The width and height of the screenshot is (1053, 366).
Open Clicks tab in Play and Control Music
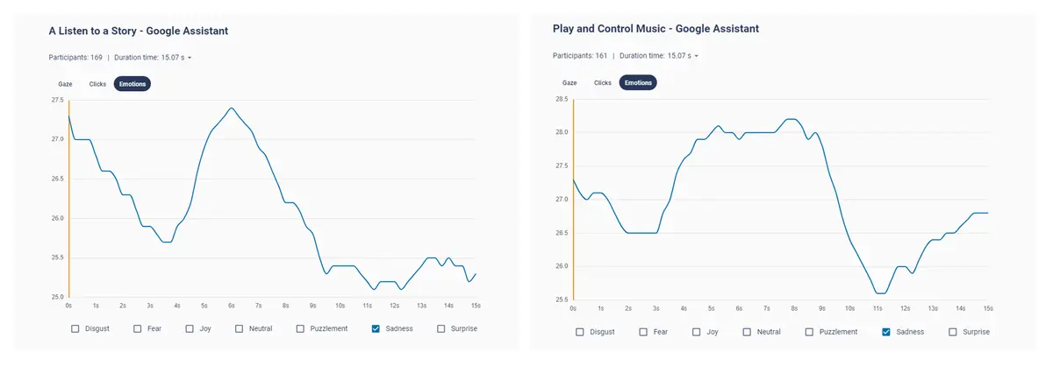point(603,82)
